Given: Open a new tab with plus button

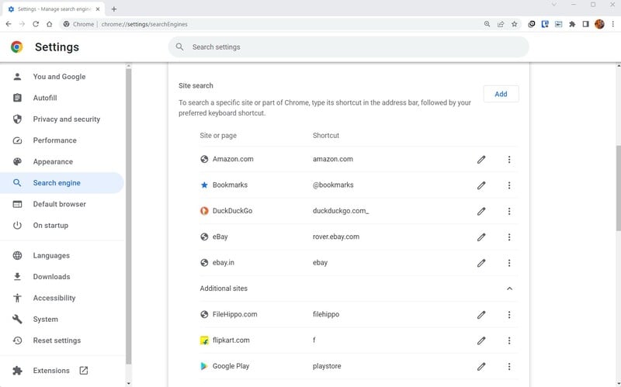Looking at the screenshot, I should coord(113,9).
